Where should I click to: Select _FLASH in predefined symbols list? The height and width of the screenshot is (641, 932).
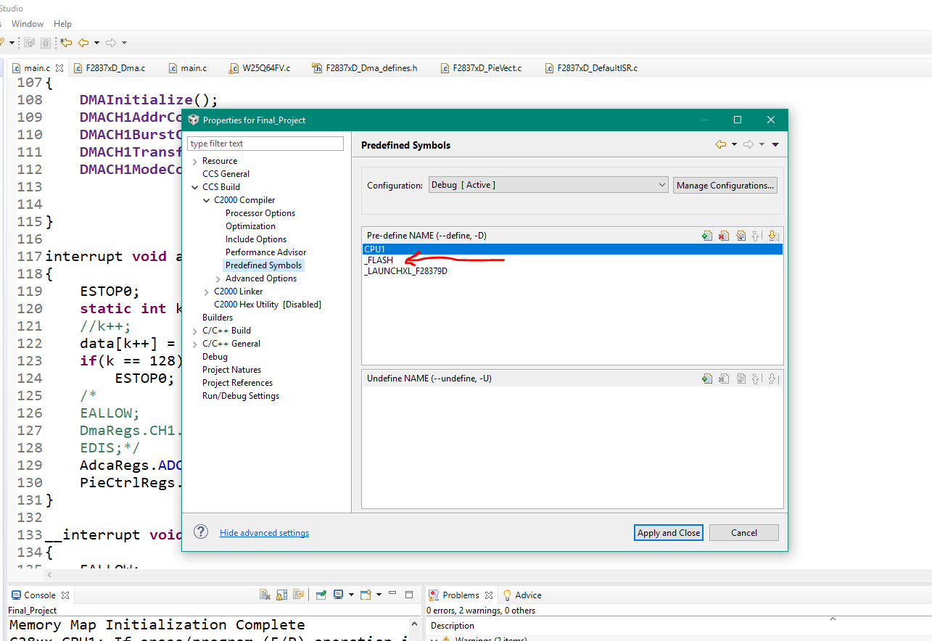click(379, 260)
